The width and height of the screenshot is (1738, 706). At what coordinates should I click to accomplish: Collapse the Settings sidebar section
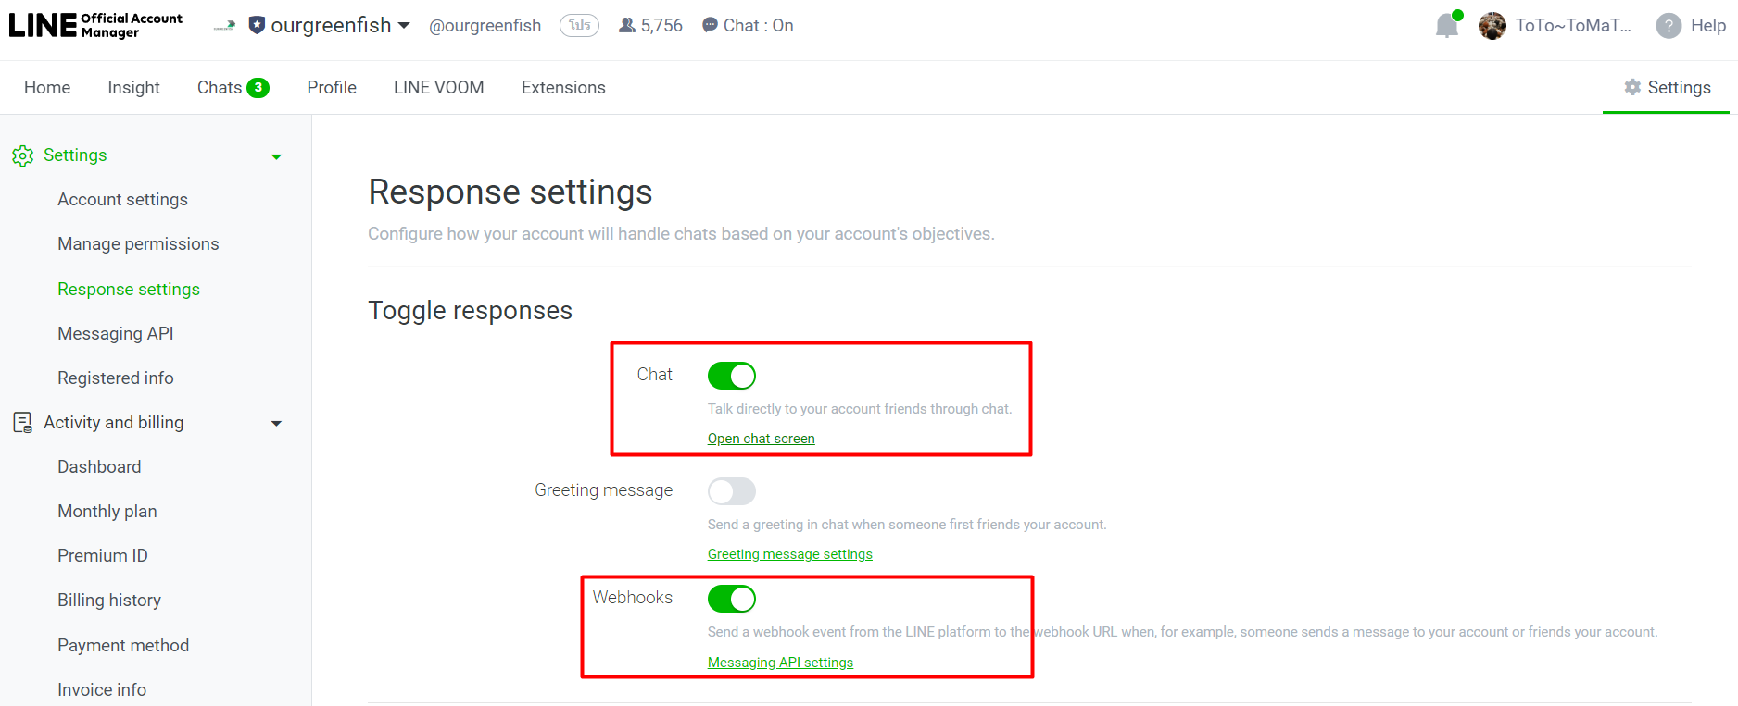pos(275,155)
